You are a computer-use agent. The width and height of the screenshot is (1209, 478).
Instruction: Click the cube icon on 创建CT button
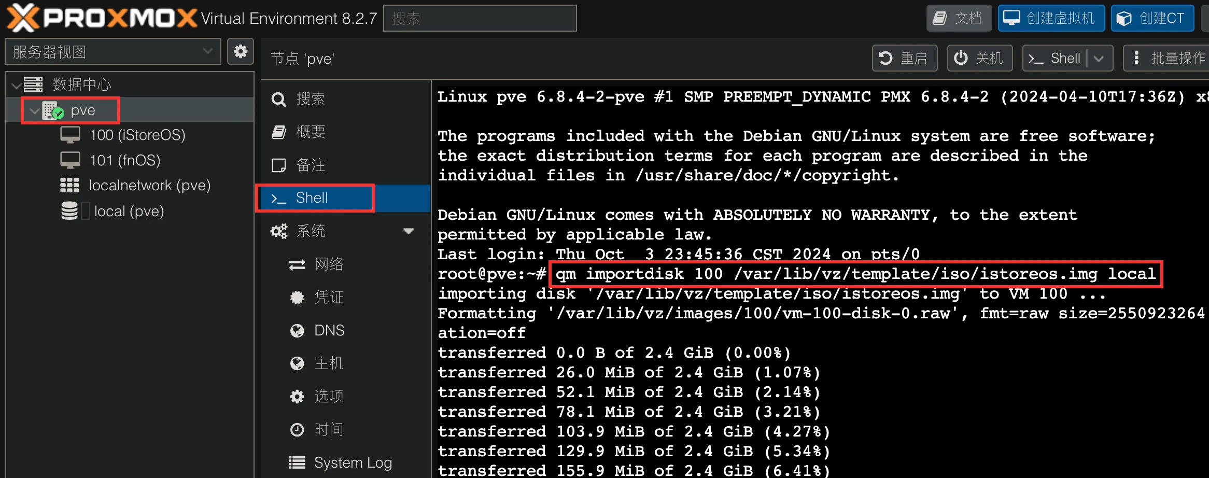pyautogui.click(x=1124, y=19)
